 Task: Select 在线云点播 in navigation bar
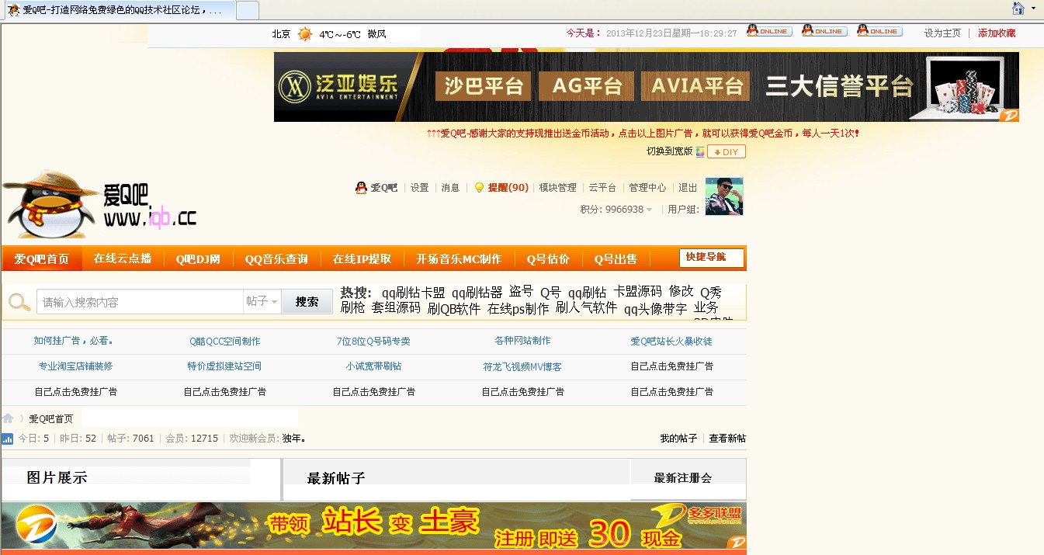click(123, 258)
